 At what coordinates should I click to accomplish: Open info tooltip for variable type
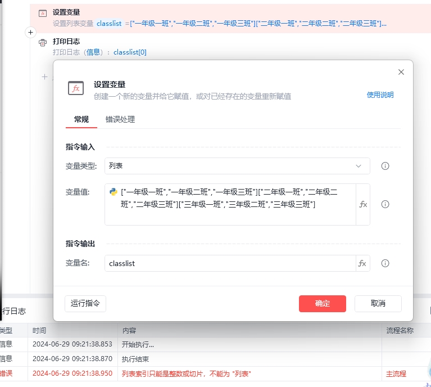tap(385, 166)
